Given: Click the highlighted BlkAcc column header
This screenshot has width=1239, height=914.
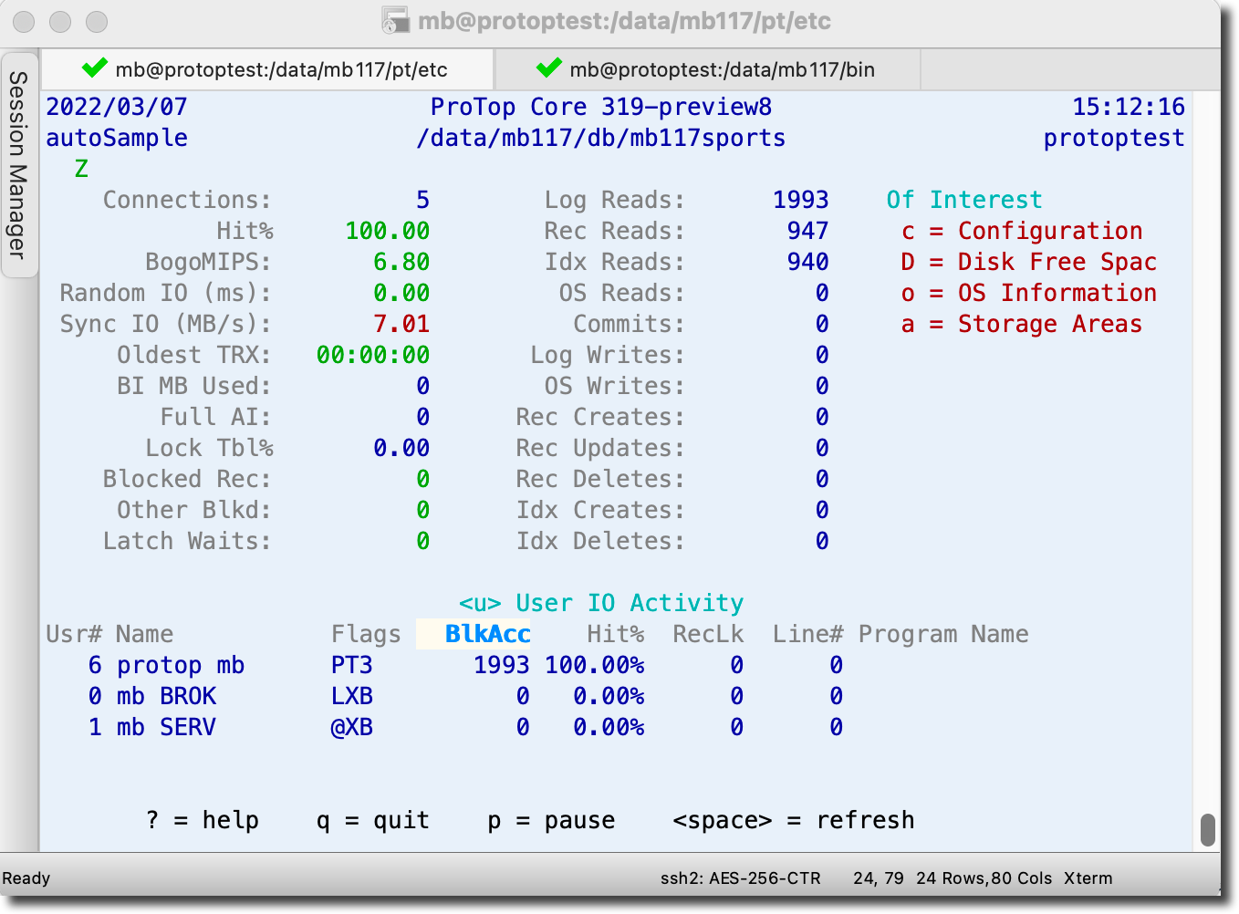Looking at the screenshot, I should click(474, 635).
